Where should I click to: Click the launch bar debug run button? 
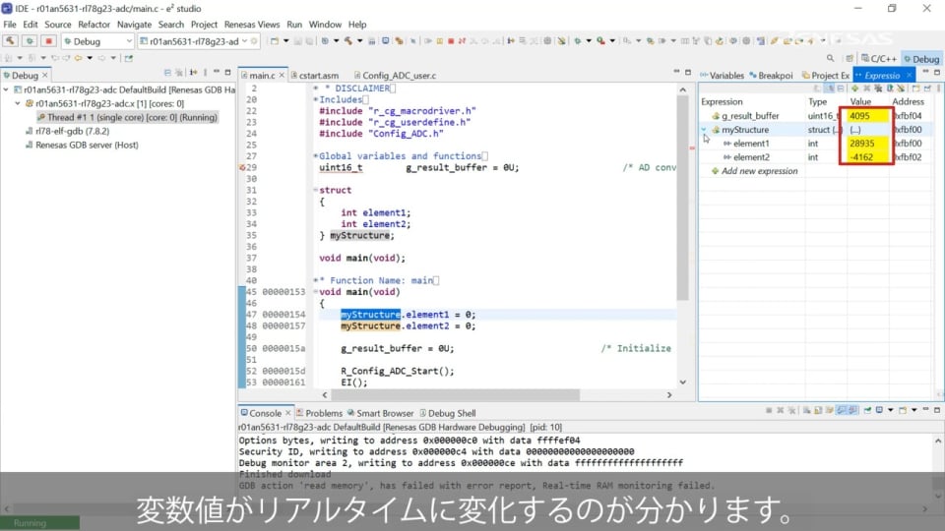(x=30, y=41)
